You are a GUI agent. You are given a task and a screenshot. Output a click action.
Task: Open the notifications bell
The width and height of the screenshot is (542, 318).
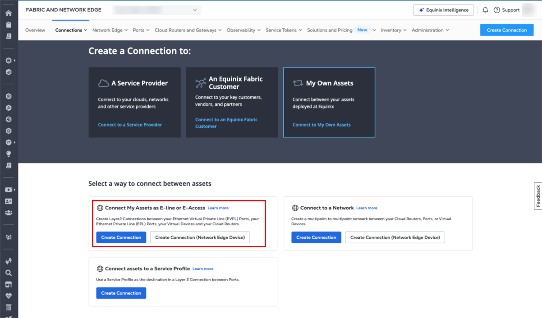pos(485,10)
